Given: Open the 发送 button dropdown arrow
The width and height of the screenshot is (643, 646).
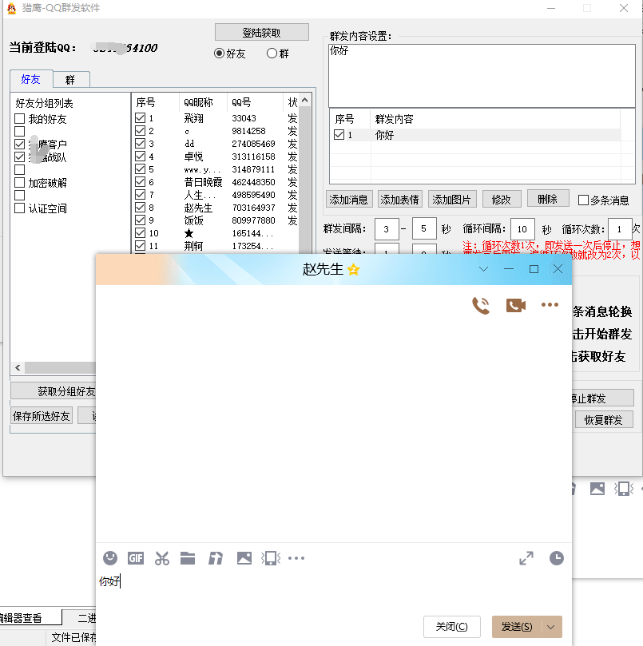Looking at the screenshot, I should tap(551, 627).
